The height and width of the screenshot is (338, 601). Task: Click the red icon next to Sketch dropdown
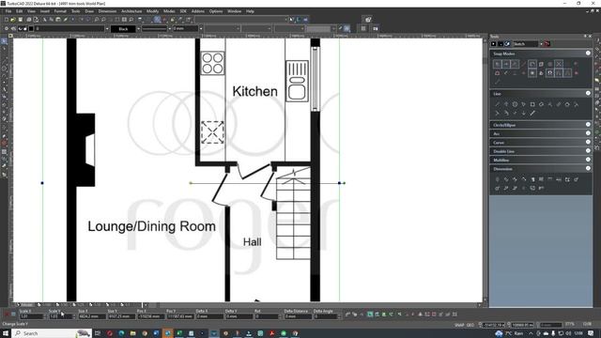pos(547,44)
